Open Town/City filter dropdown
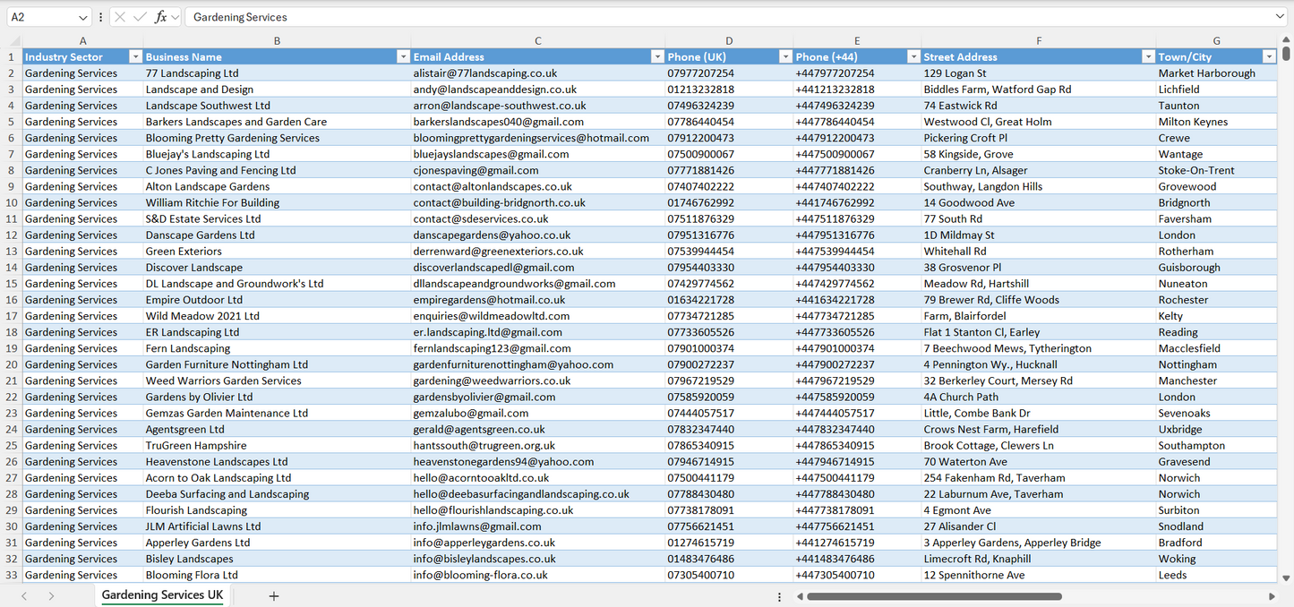Image resolution: width=1294 pixels, height=607 pixels. click(1269, 56)
